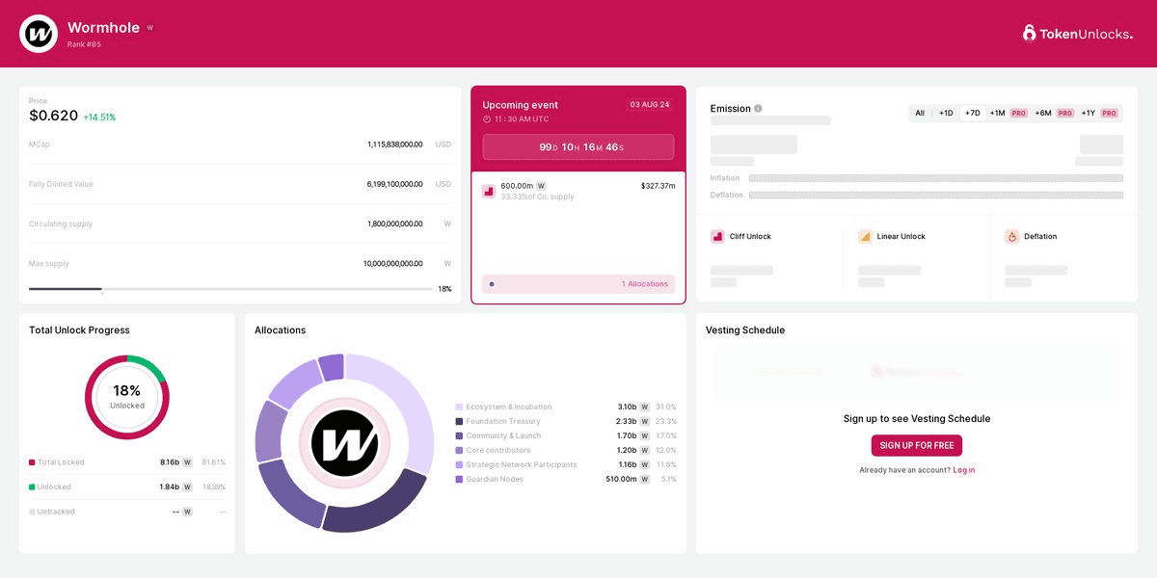The width and height of the screenshot is (1157, 578).
Task: Click the Cliff Unlock icon
Action: click(717, 236)
